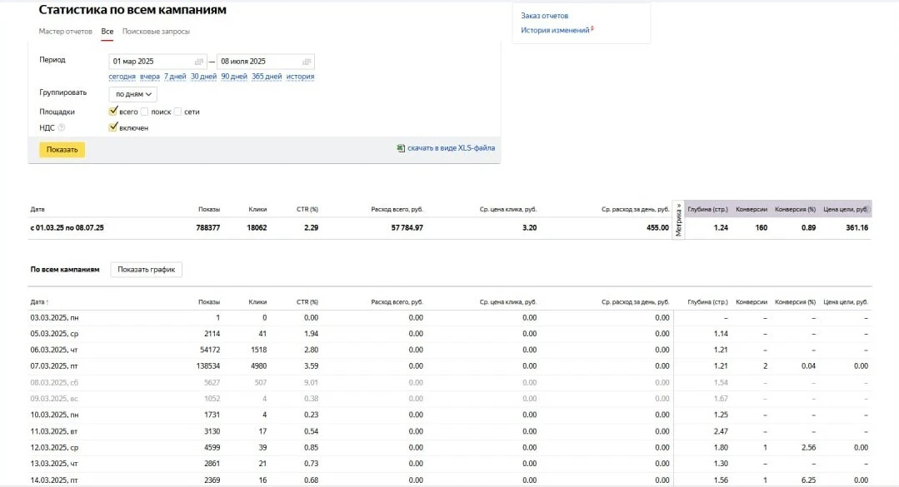
Task: Click 'Конверсия (%)' header in lower table
Action: coord(795,302)
